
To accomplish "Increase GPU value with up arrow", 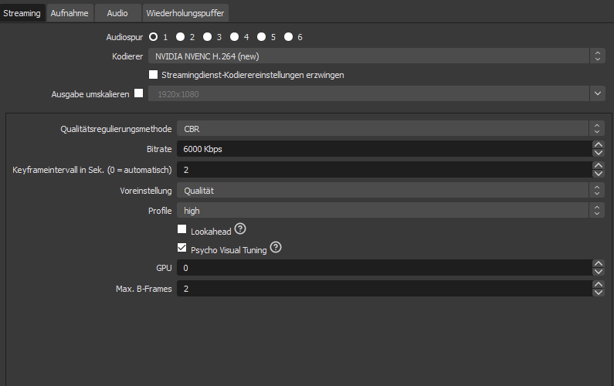I will click(x=598, y=264).
